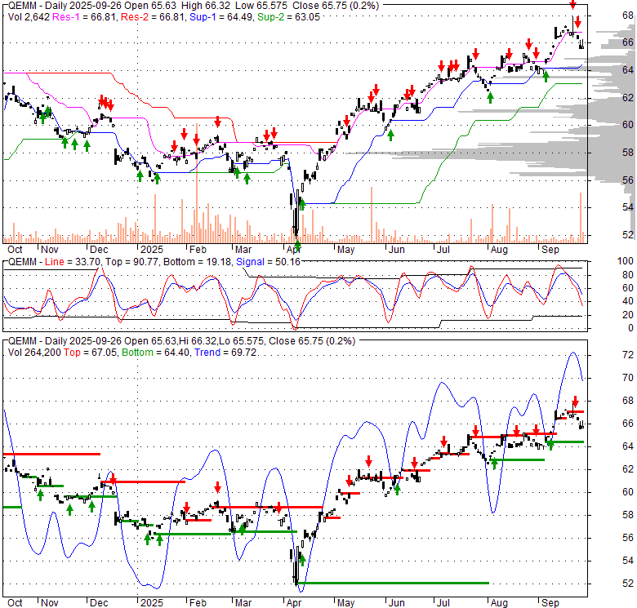Select Line = 33.70 in oscillator panel
Screen dimensions: 637x608
pyautogui.click(x=73, y=262)
